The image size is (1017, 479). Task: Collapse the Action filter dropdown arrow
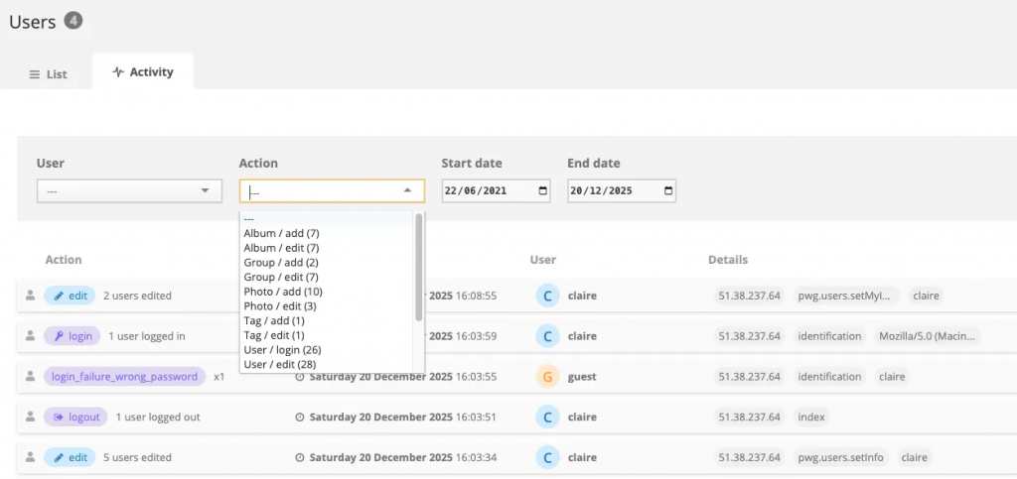407,190
